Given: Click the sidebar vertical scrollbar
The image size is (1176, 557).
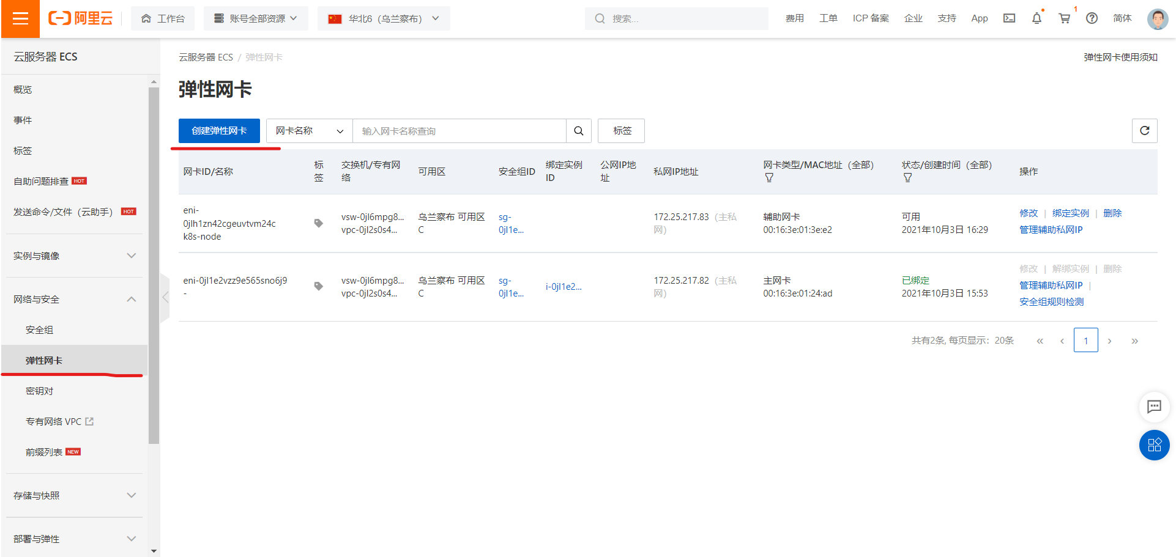Looking at the screenshot, I should 154,266.
